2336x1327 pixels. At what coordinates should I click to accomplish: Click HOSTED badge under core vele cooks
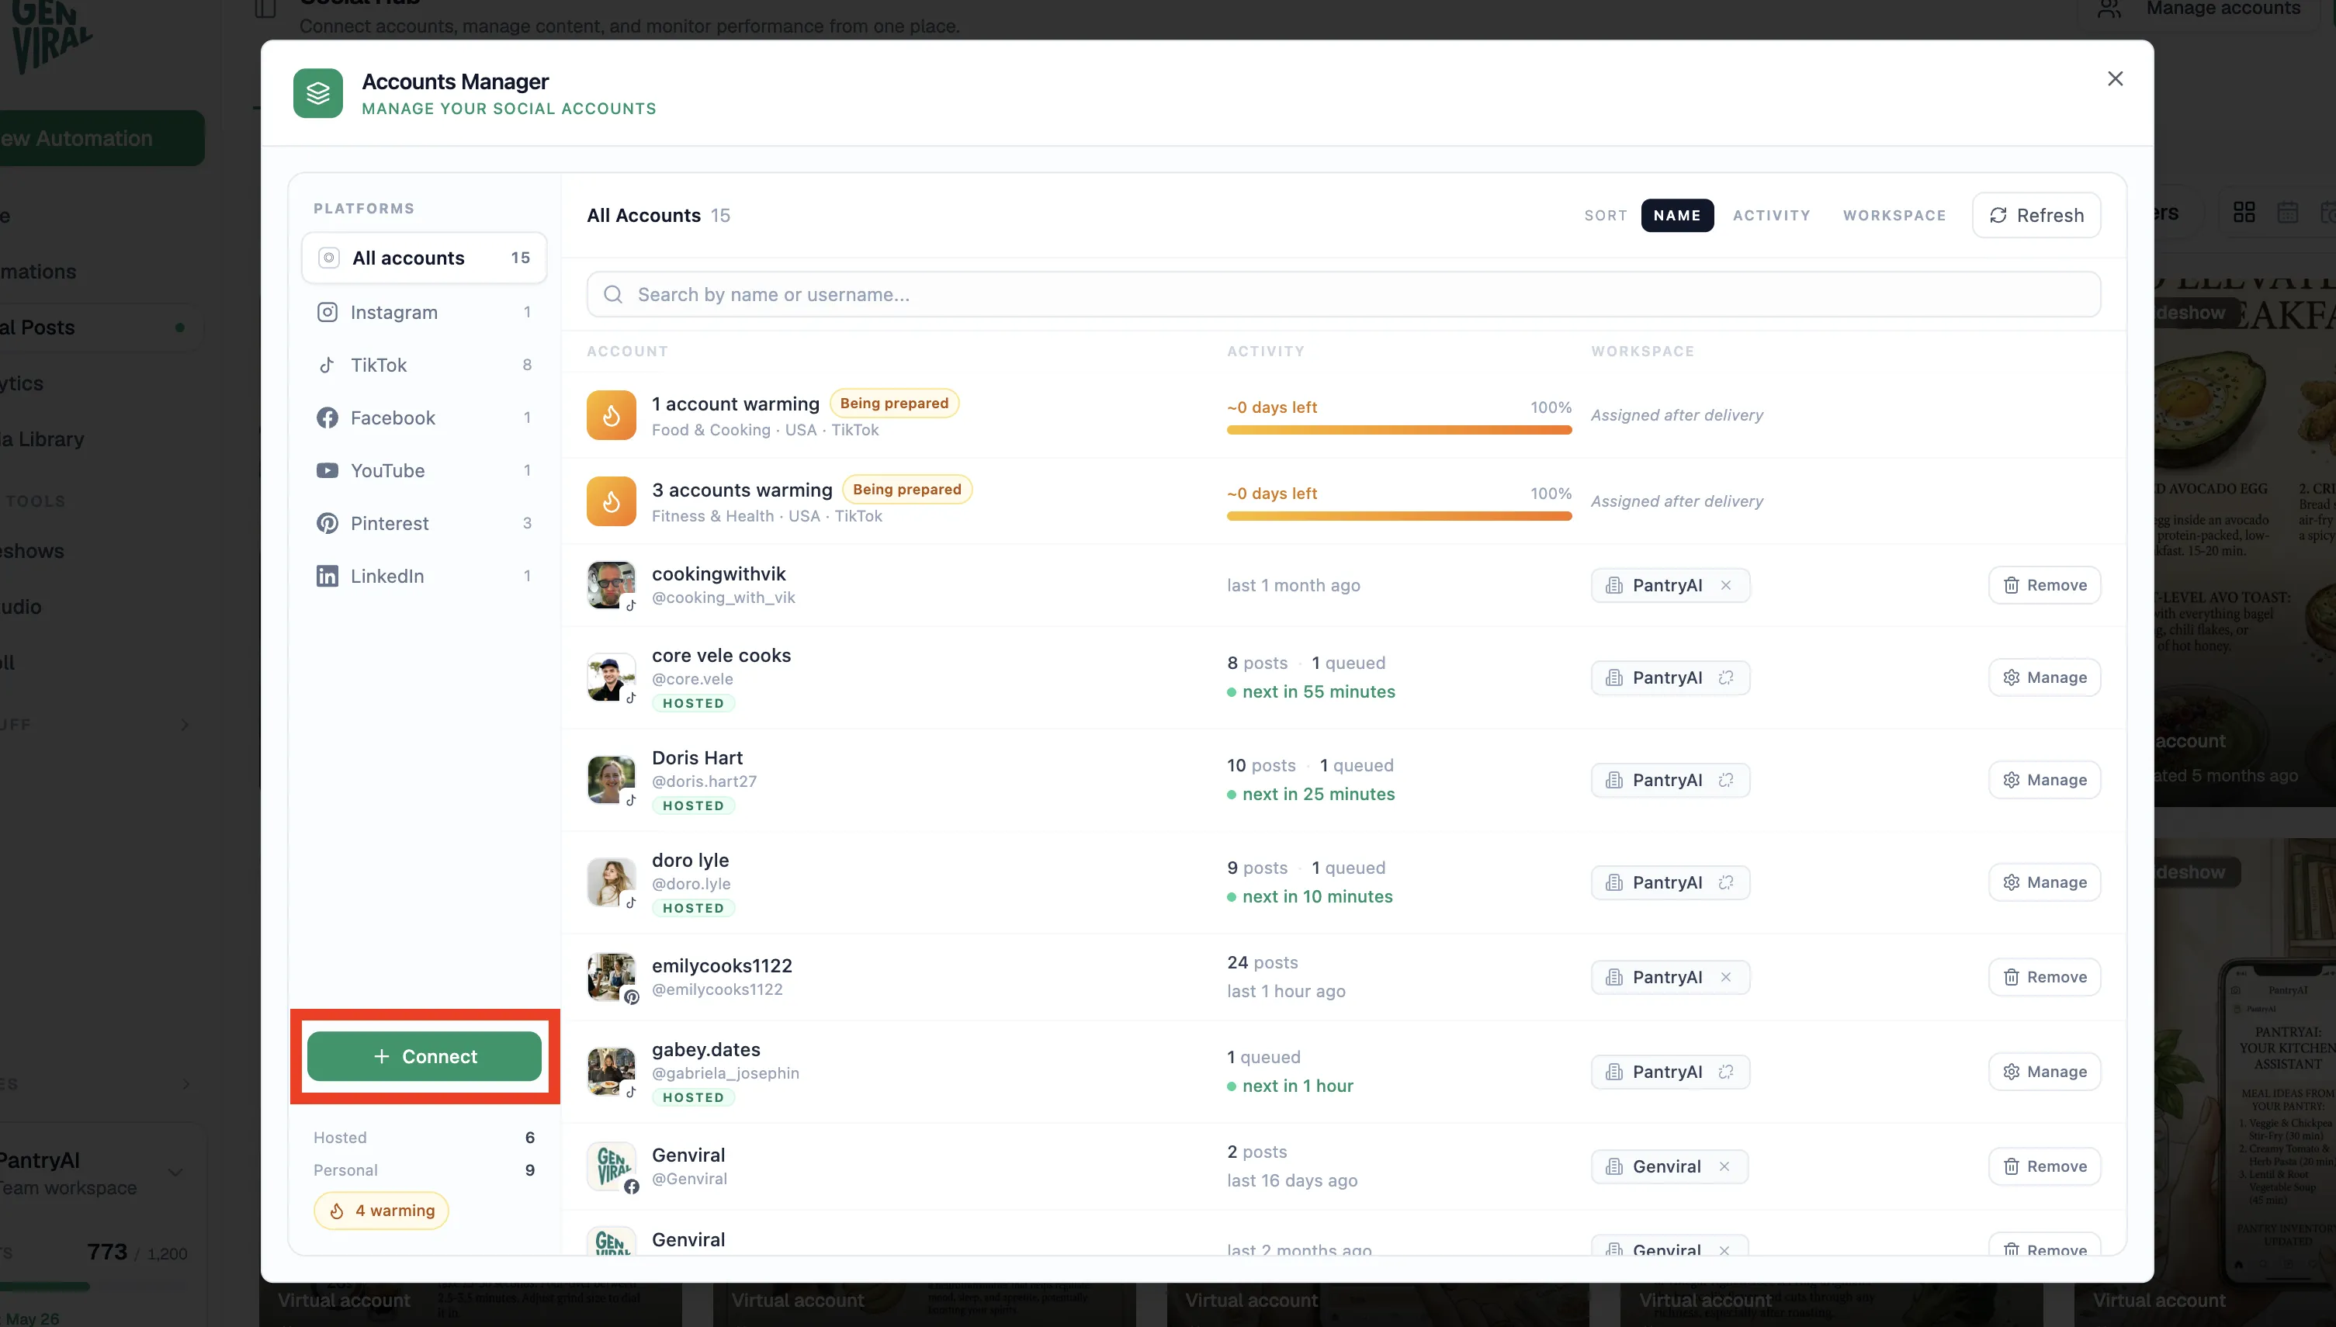tap(694, 704)
